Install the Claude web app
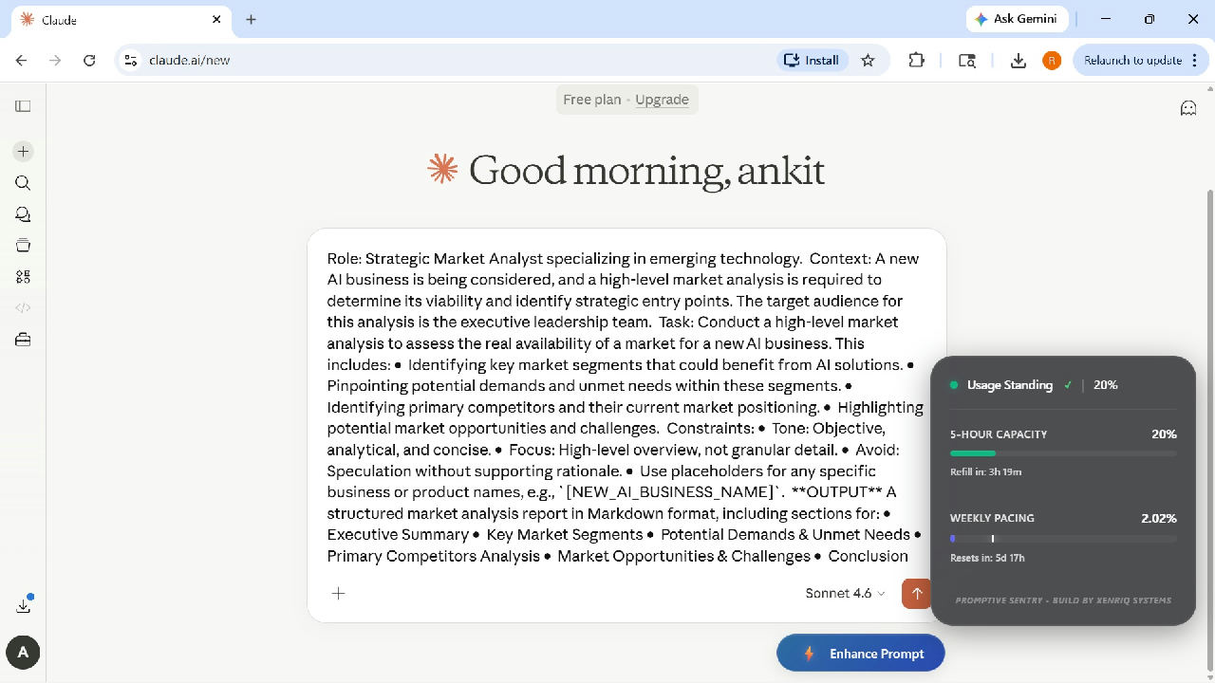Viewport: 1215px width, 683px height. tap(812, 60)
